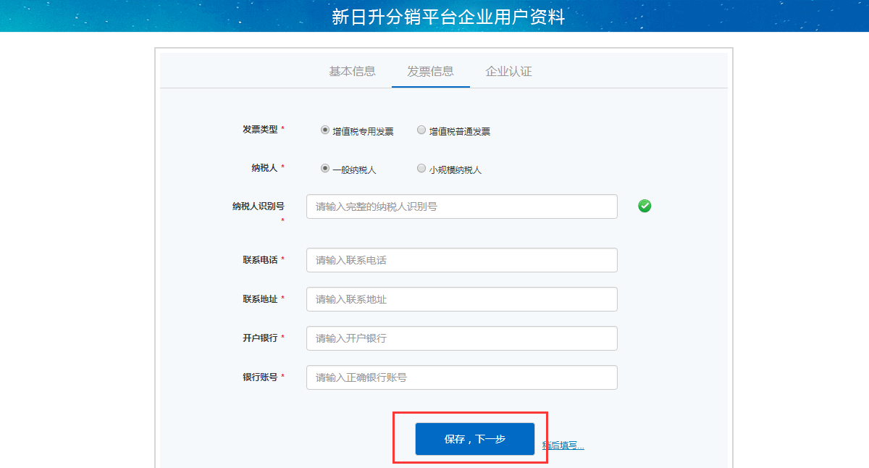The width and height of the screenshot is (869, 468).
Task: Pick 小规模纳税人 radio button
Action: (x=421, y=169)
